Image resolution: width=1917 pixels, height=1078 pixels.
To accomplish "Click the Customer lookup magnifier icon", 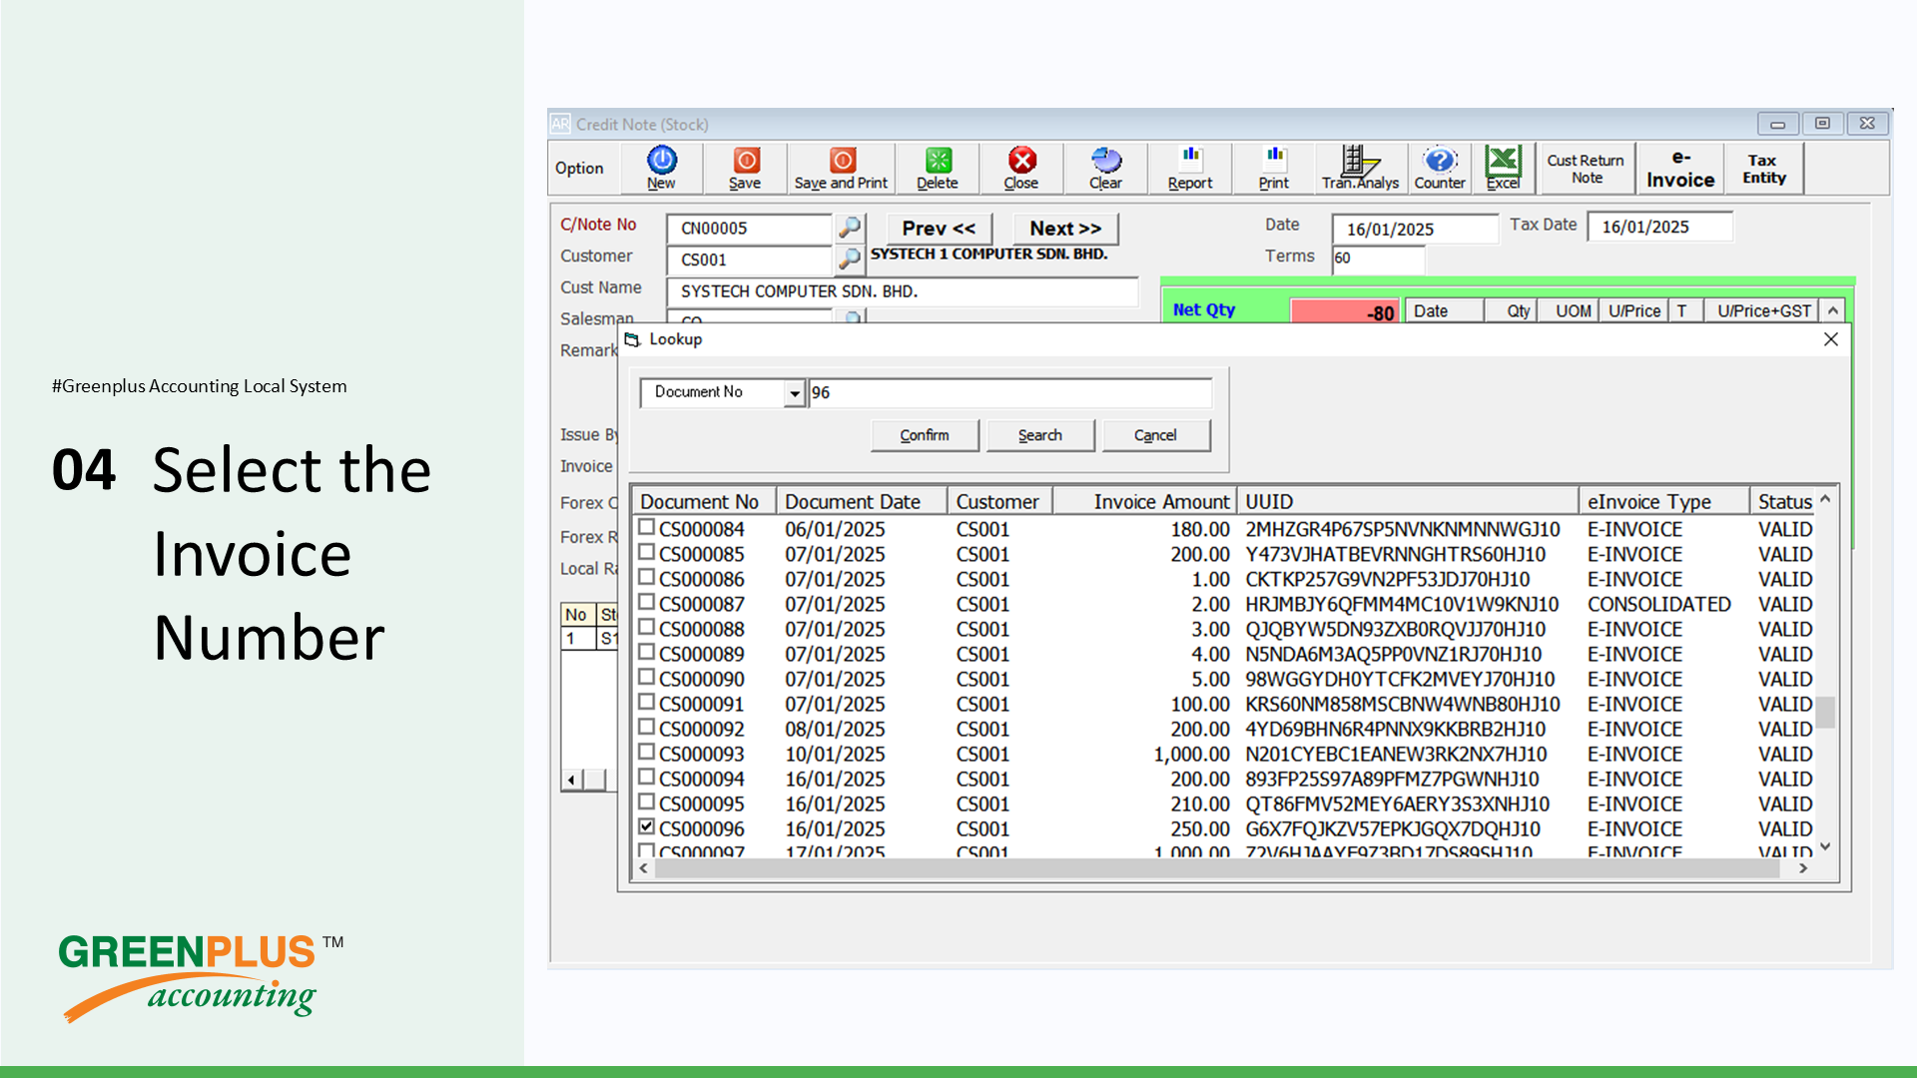I will [850, 260].
